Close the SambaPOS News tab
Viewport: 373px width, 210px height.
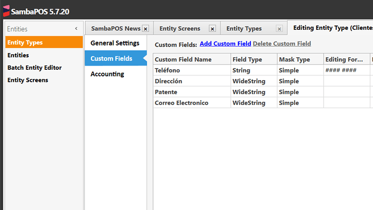coord(145,29)
